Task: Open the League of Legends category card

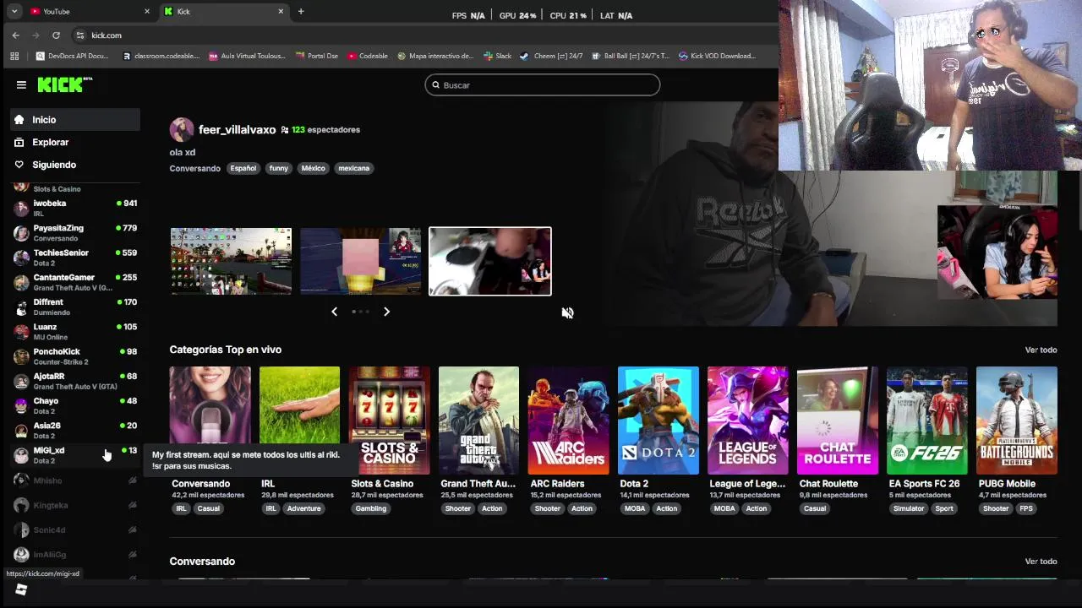Action: [748, 421]
